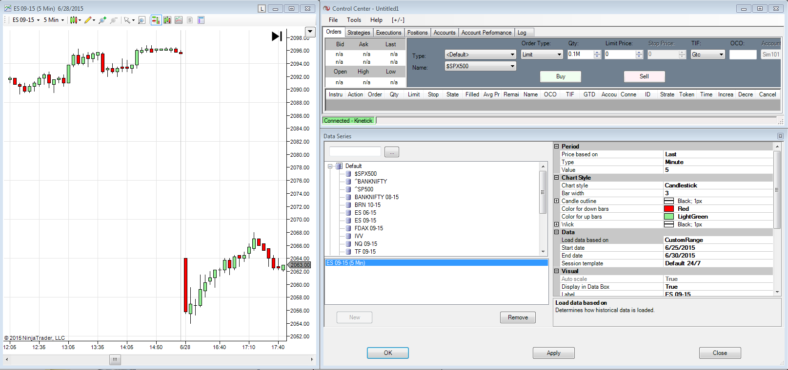Expand the Candle outline property

coord(556,201)
